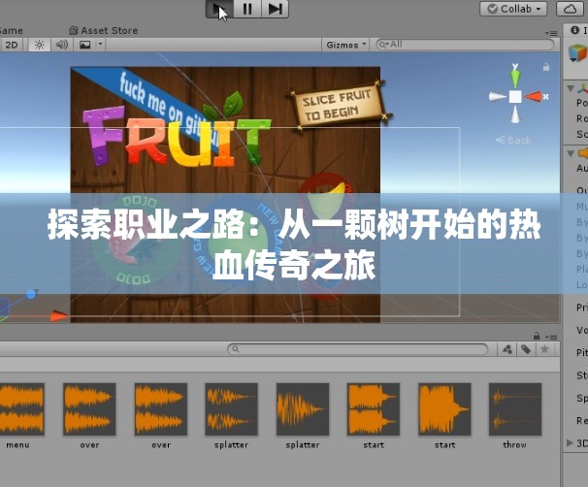Open the Project panel options menu

tap(551, 337)
